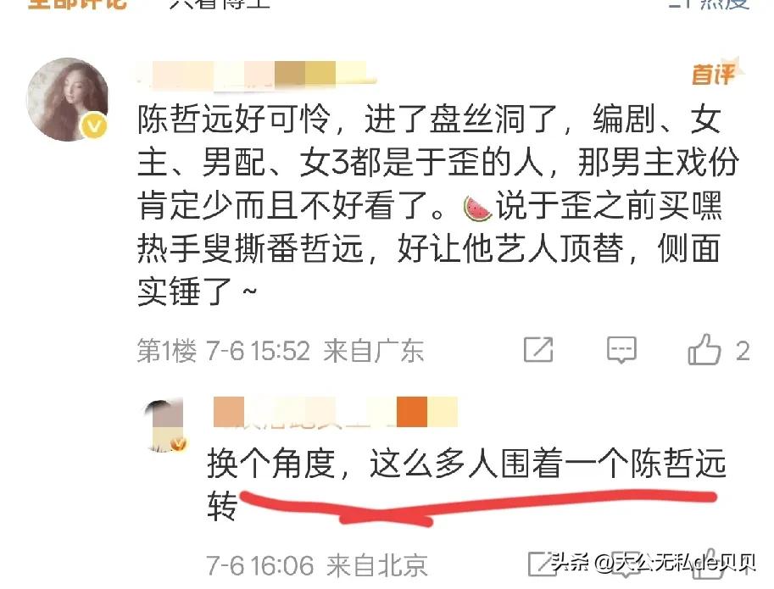Tap the verified badge on reply avatar
This screenshot has height=589, width=774.
pyautogui.click(x=178, y=444)
